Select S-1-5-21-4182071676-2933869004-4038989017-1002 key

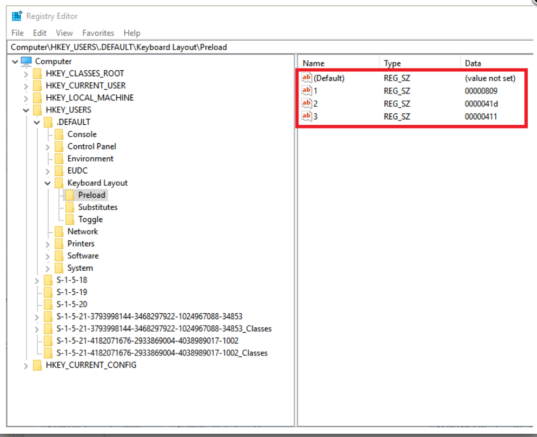tap(148, 341)
